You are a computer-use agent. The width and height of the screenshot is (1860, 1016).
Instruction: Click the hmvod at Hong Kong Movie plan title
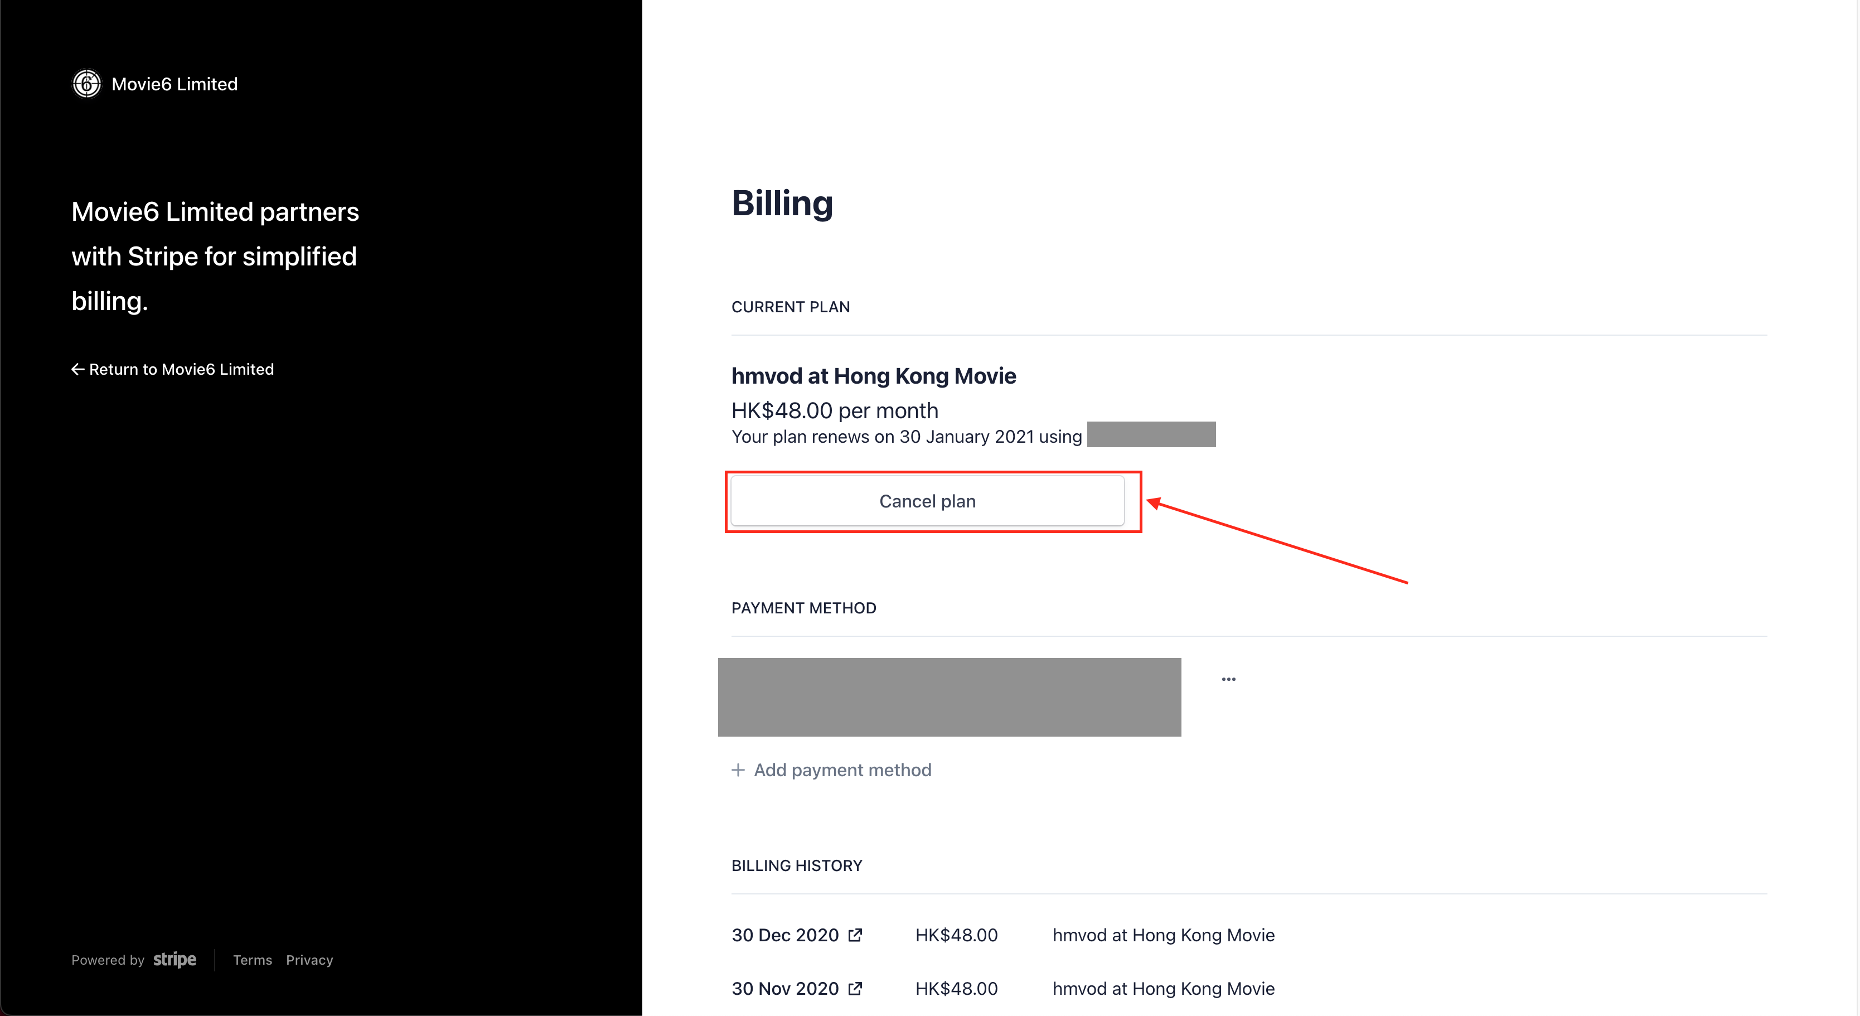point(874,376)
